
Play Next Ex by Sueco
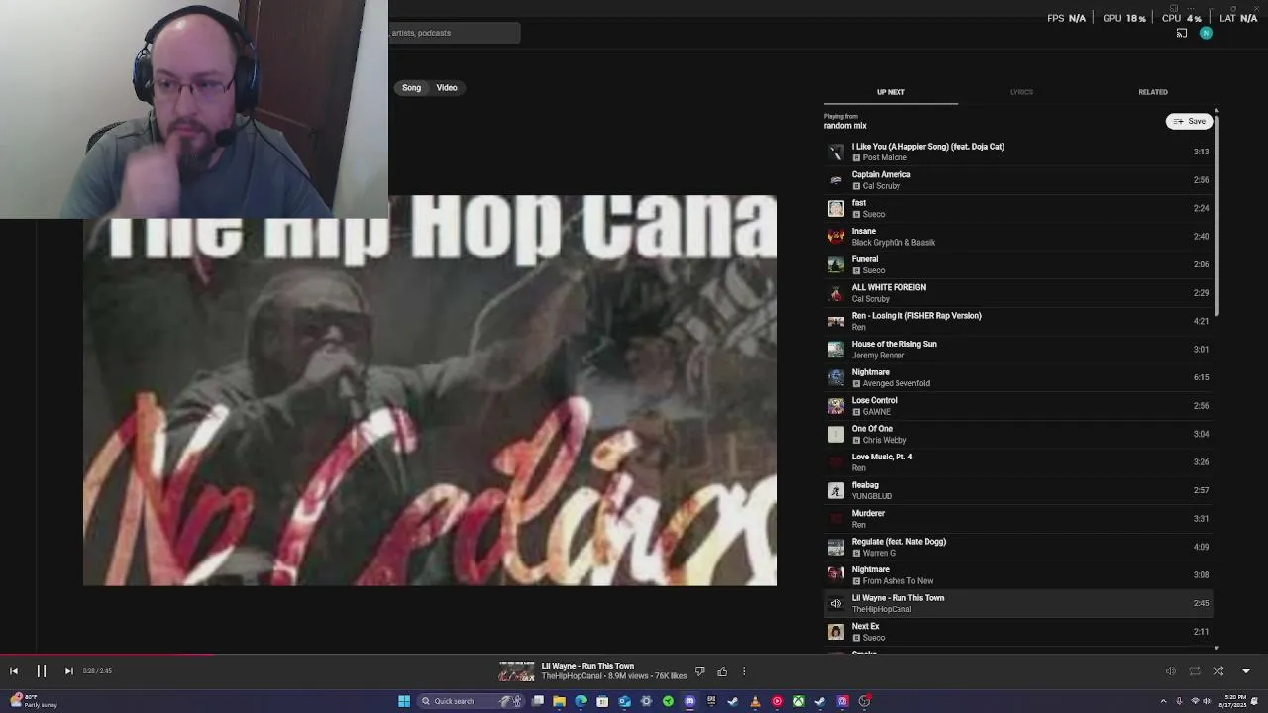[x=1017, y=632]
